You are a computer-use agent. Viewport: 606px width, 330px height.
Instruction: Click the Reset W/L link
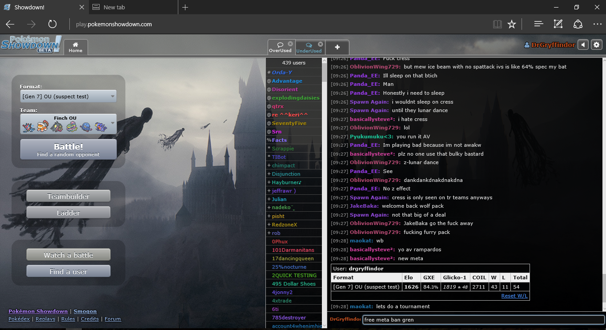514,296
